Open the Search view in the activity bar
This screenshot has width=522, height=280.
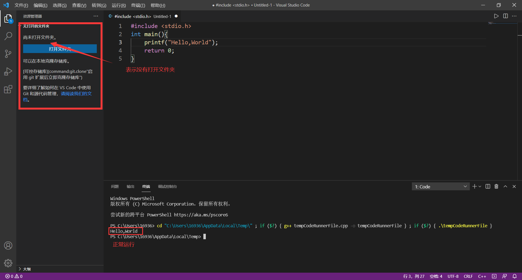click(8, 36)
